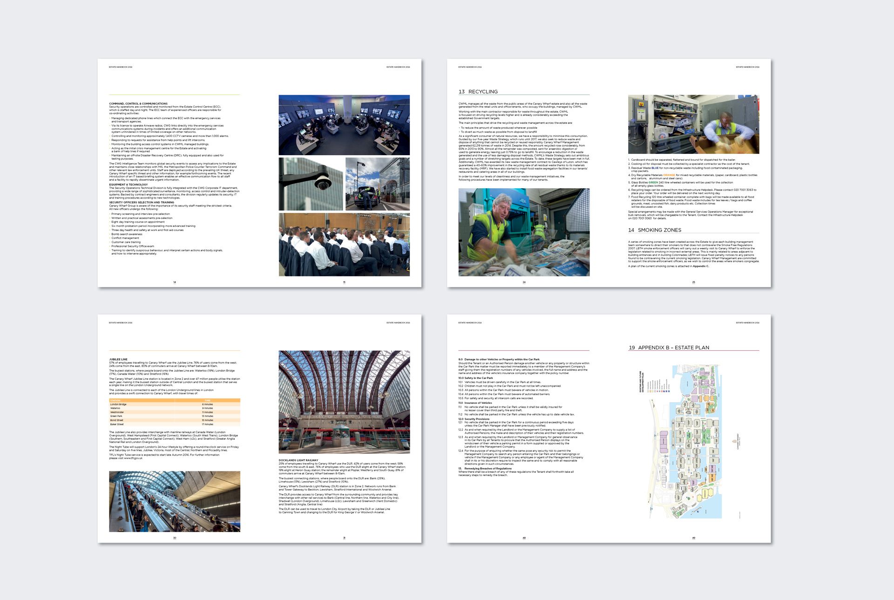Click the Command, Control & Communications heading
The image size is (894, 600).
pyautogui.click(x=138, y=103)
